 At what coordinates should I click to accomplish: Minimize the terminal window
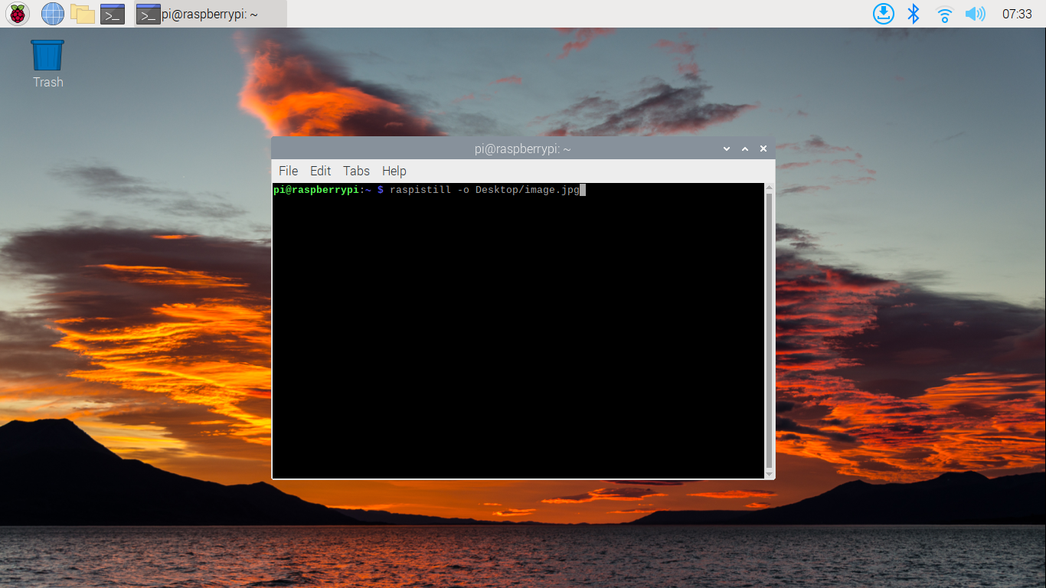tap(727, 149)
